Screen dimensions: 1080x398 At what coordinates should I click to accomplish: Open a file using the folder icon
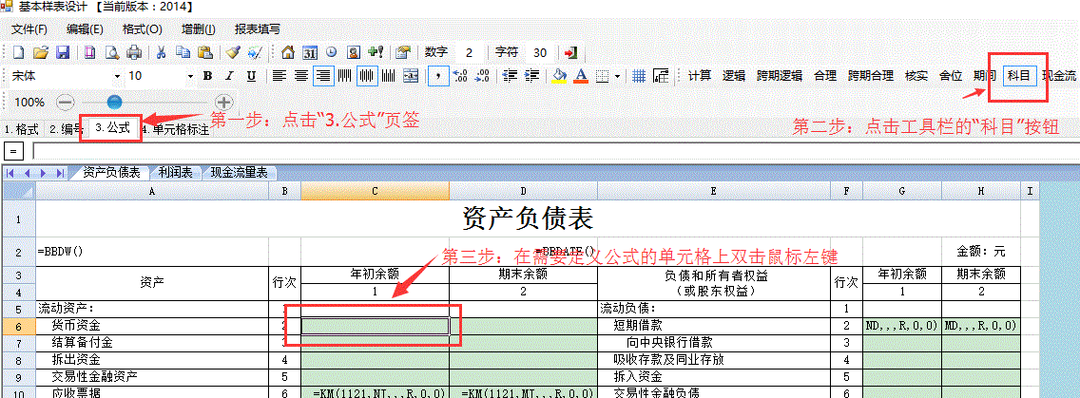(x=41, y=52)
